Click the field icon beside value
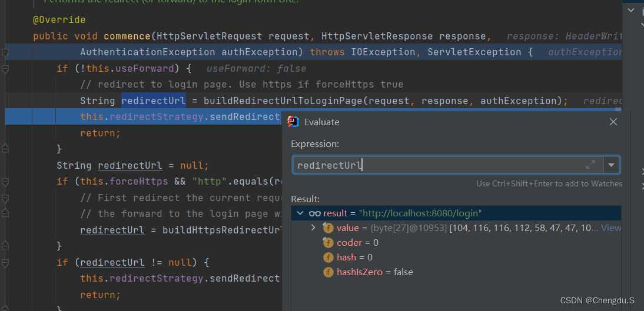This screenshot has height=311, width=644. tap(328, 228)
